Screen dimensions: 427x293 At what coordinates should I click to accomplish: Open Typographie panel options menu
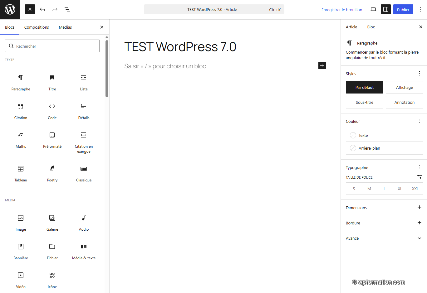click(x=420, y=167)
